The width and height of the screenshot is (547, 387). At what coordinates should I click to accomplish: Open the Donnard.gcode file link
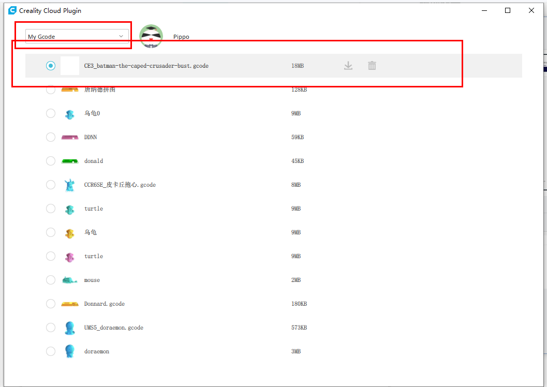pos(104,303)
